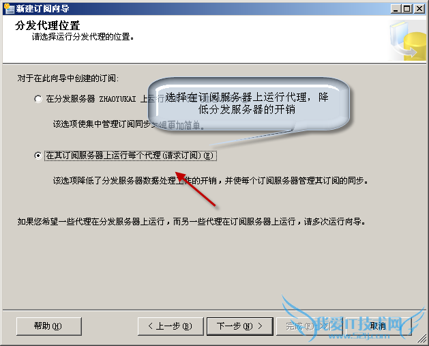This screenshot has height=346, width=429.
Task: Click the callout bubble about subscriber agents
Action: click(249, 104)
